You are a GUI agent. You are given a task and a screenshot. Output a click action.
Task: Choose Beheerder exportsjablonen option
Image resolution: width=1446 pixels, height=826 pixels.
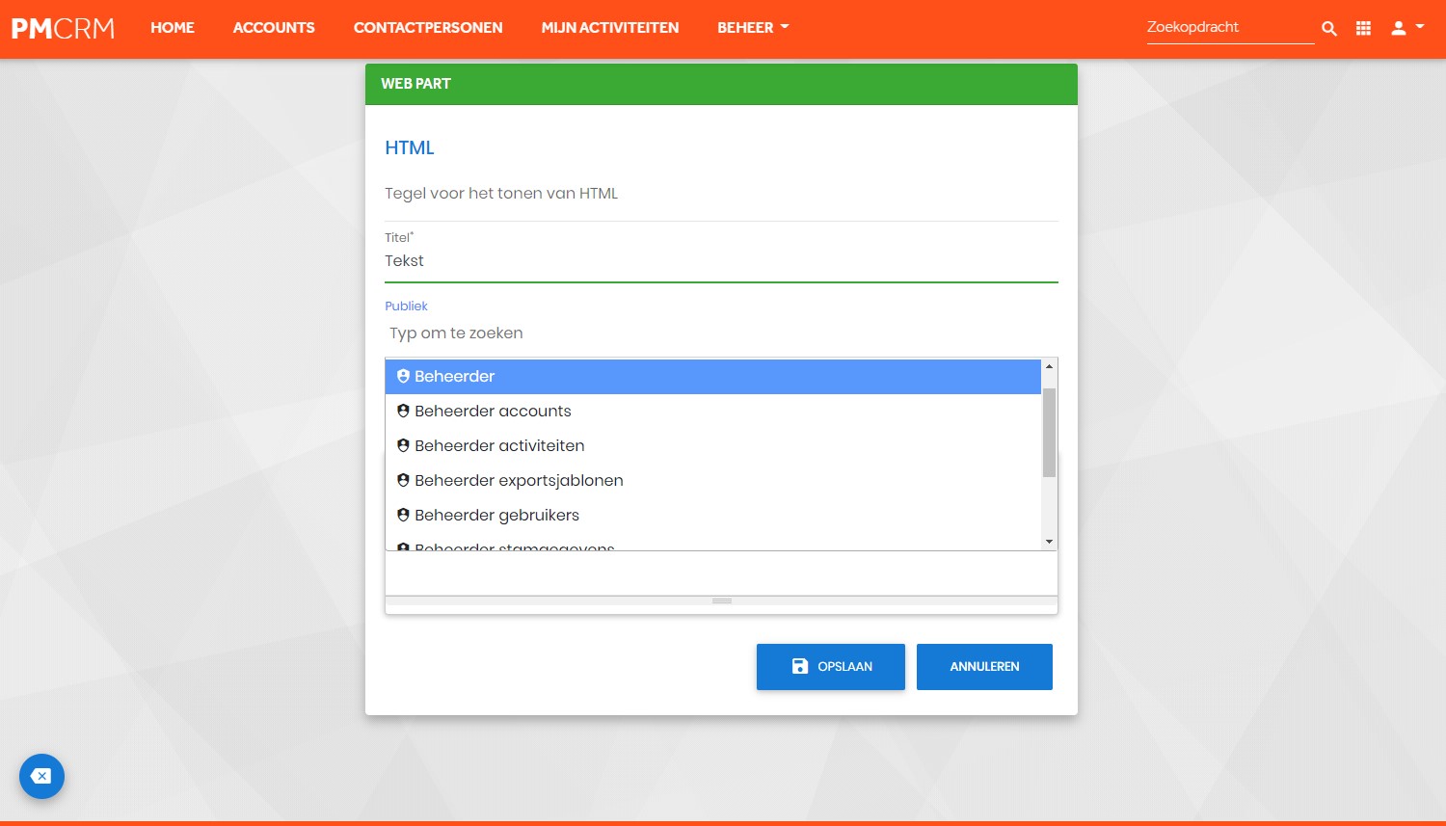713,480
